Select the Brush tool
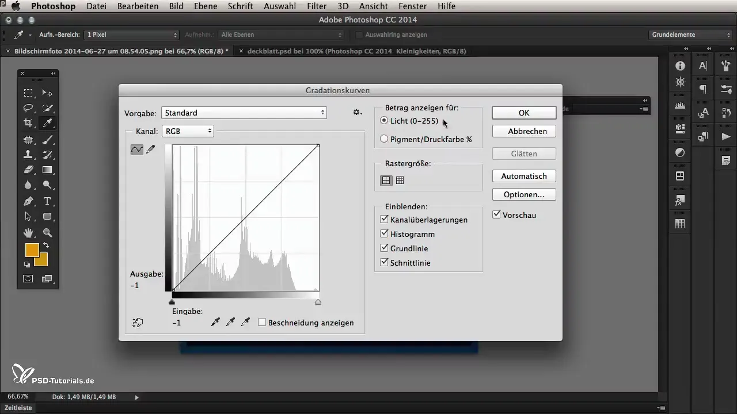The width and height of the screenshot is (737, 414). click(48, 139)
